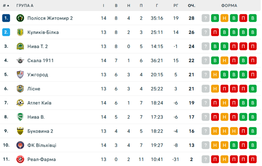This screenshot has height=166, width=262.
Task: Sort table by rank column header arrow
Action: point(7,5)
